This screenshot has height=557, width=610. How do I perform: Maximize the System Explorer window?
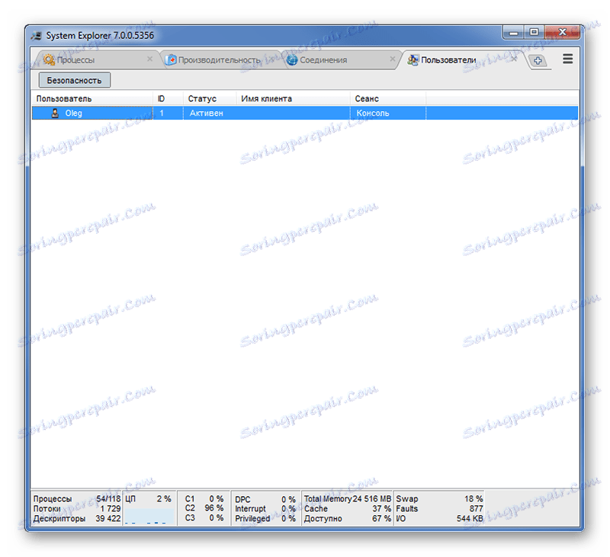point(535,33)
